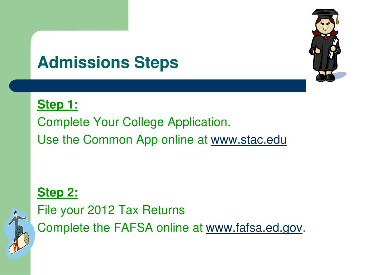The image size is (367, 275).
Task: Click the graduate's black shoes
Action: click(325, 77)
